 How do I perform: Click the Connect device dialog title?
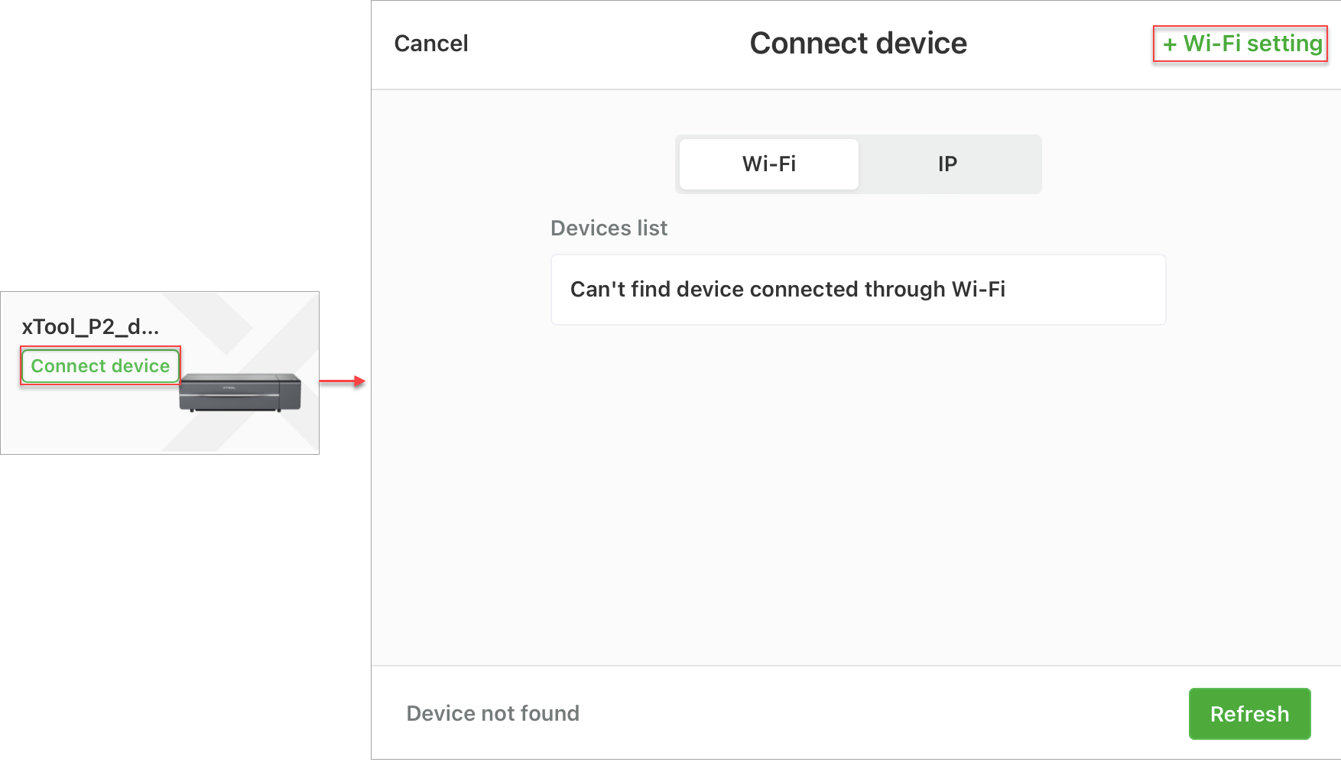[x=858, y=44]
